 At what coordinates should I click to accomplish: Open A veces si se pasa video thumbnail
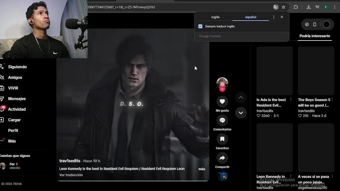pyautogui.click(x=316, y=147)
